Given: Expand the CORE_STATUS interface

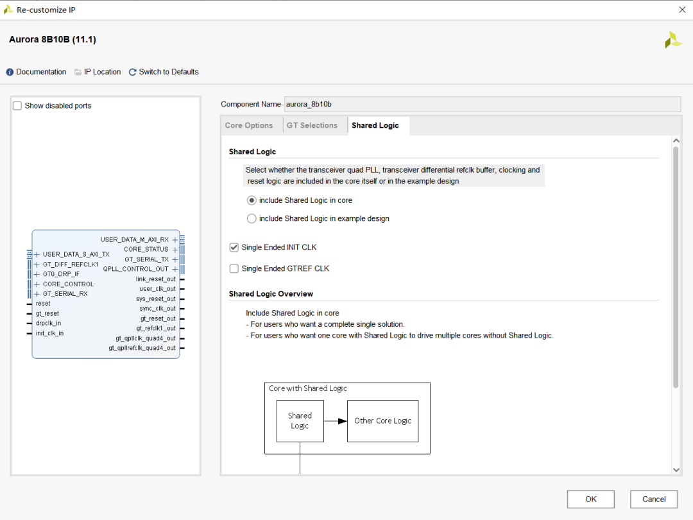Looking at the screenshot, I should (175, 249).
